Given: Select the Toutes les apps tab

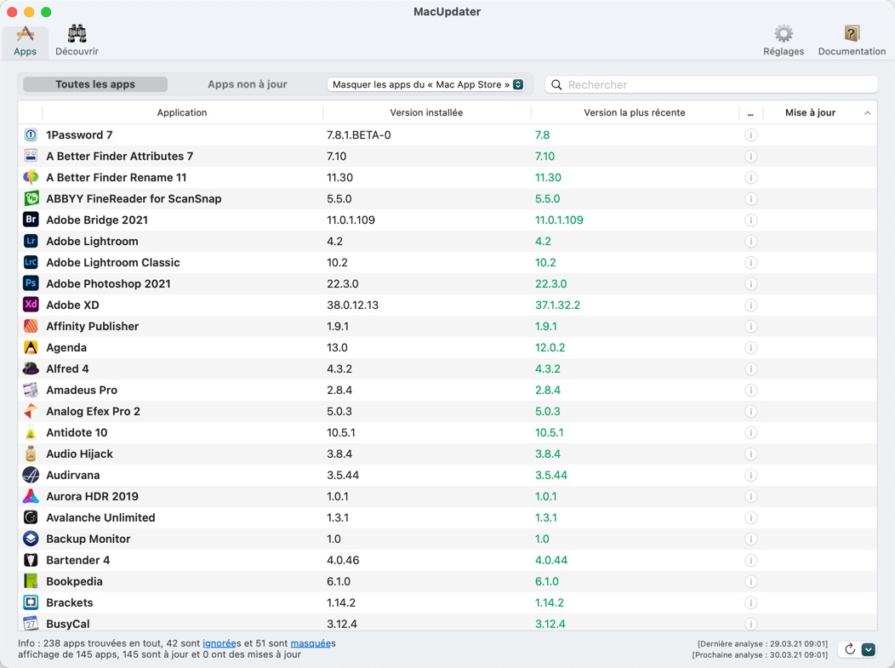Looking at the screenshot, I should click(x=95, y=84).
